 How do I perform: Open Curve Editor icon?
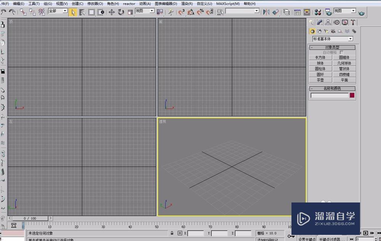click(x=297, y=12)
